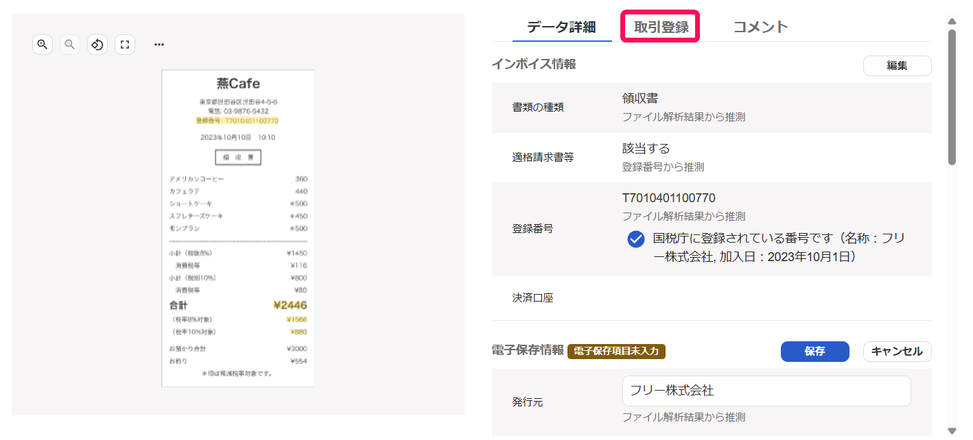Screen dimensions: 973x440
Task: Zoom in on the receipt image
Action: coord(43,45)
